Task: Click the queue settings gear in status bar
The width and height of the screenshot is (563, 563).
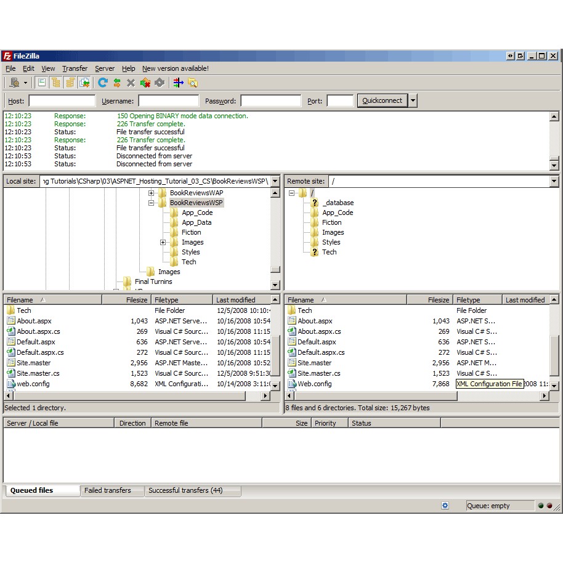Action: (445, 505)
